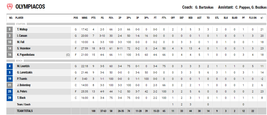267x115 pixels.
Task: Select the OLYMPIACOS team title
Action: pyautogui.click(x=30, y=7)
